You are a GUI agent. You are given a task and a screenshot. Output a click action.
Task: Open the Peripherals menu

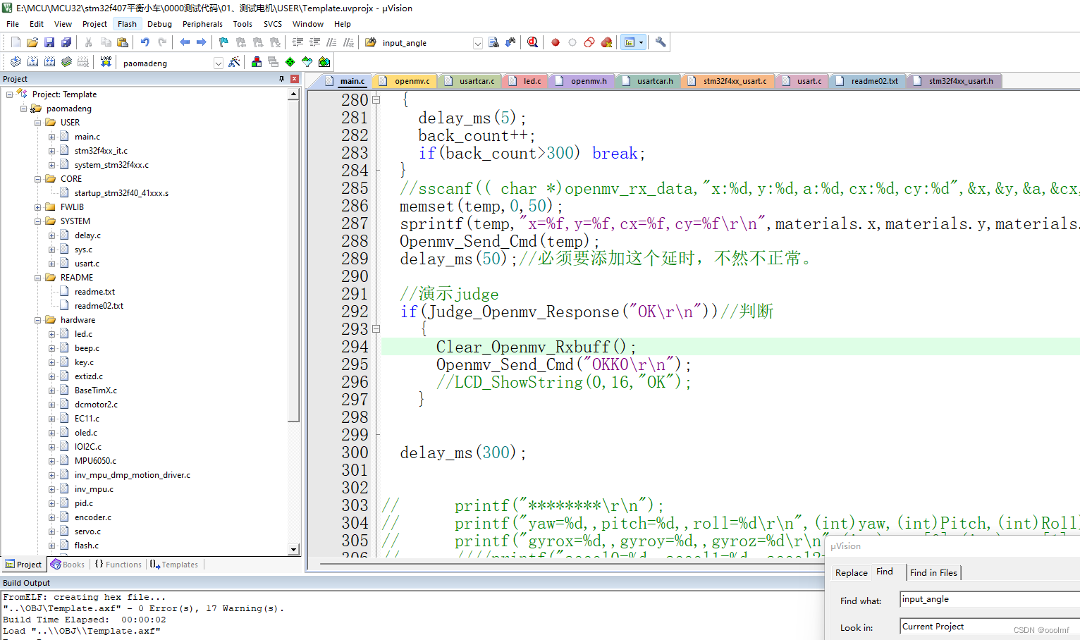pos(202,24)
